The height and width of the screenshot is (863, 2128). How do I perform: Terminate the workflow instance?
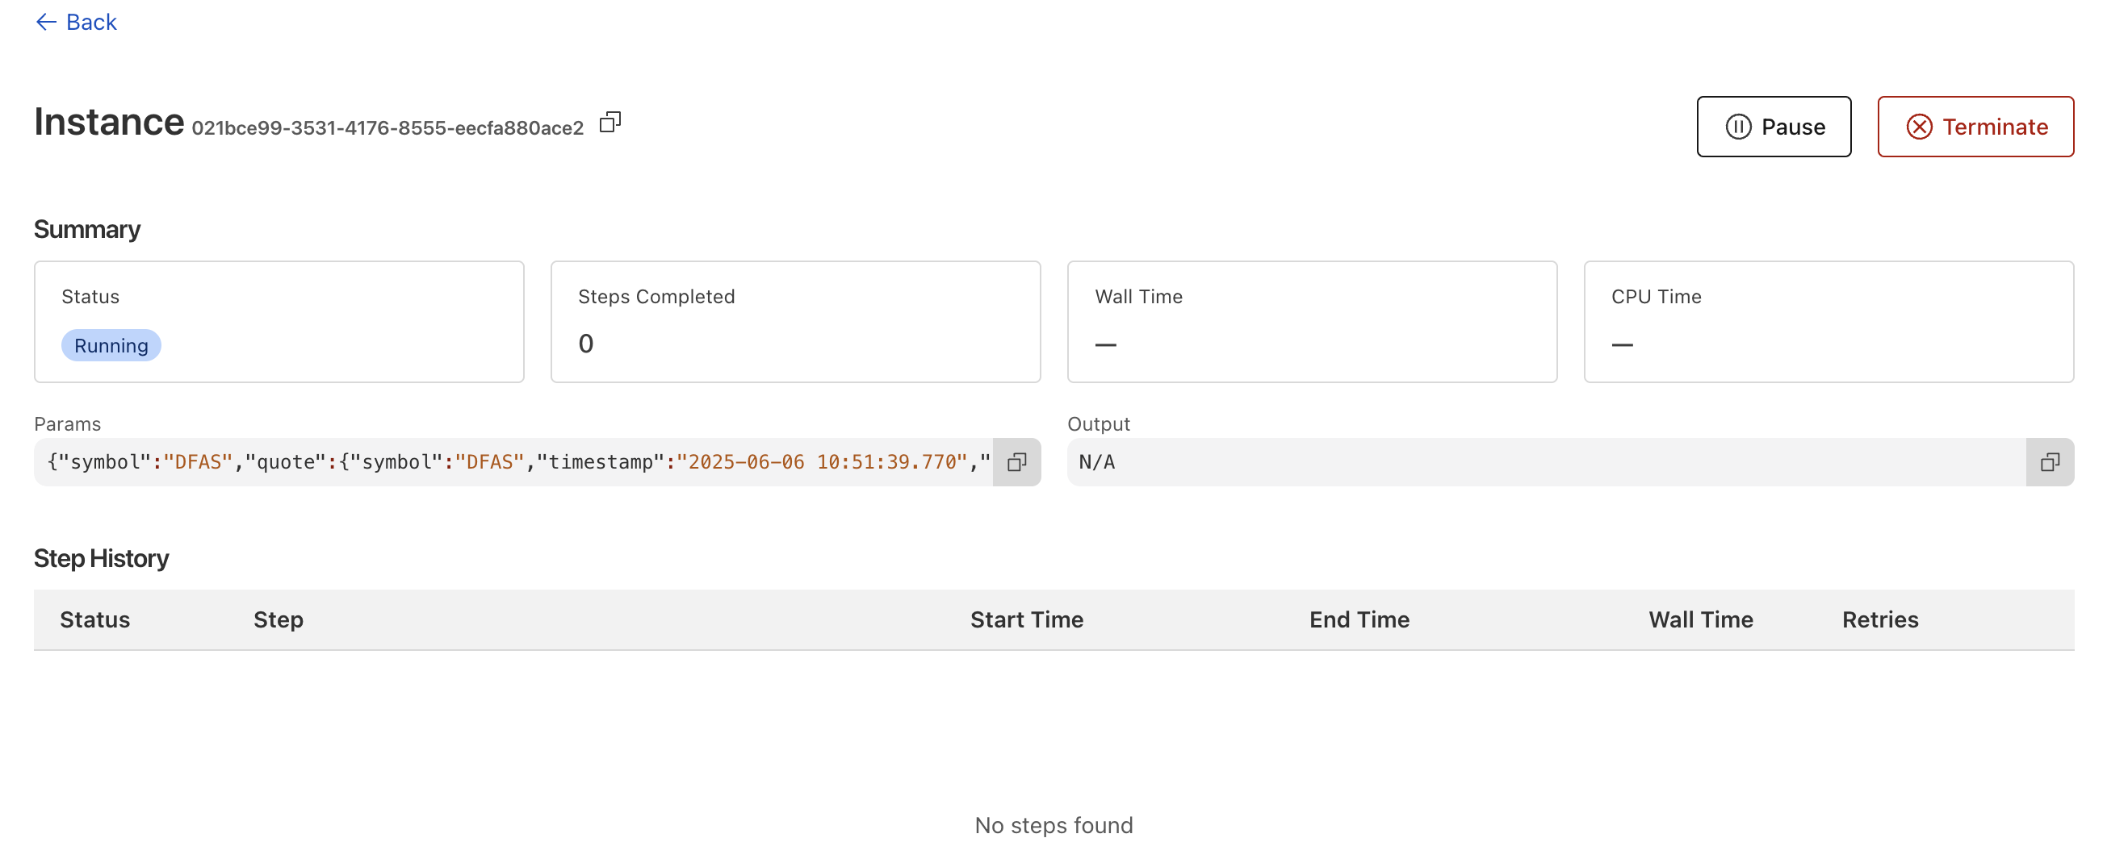pyautogui.click(x=1975, y=127)
